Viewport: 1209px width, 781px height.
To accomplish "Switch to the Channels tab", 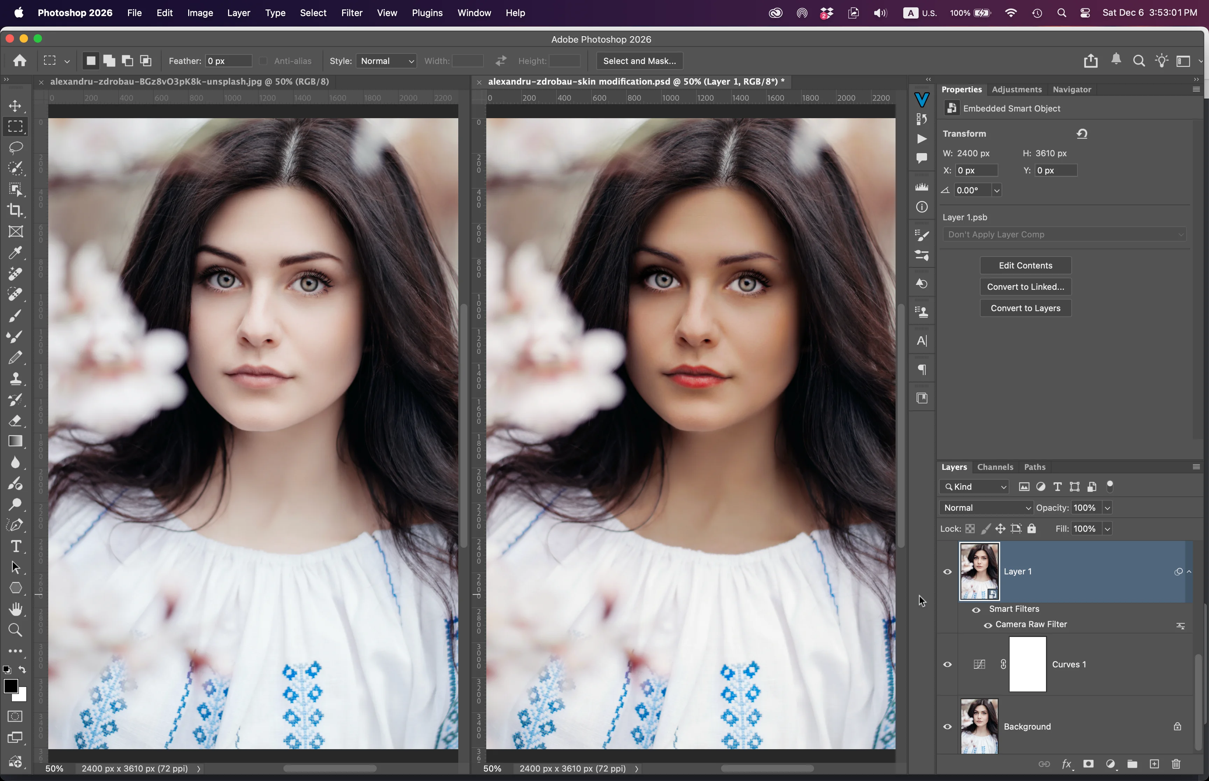I will (995, 467).
